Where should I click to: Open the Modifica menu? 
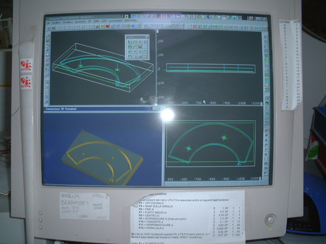tap(56, 22)
